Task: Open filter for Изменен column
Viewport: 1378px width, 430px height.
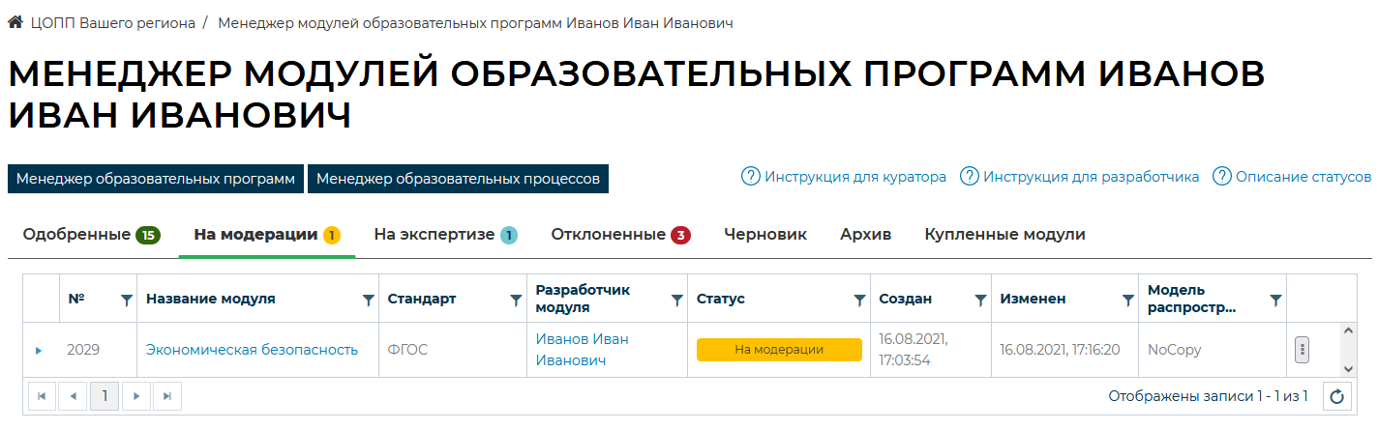Action: (1127, 301)
